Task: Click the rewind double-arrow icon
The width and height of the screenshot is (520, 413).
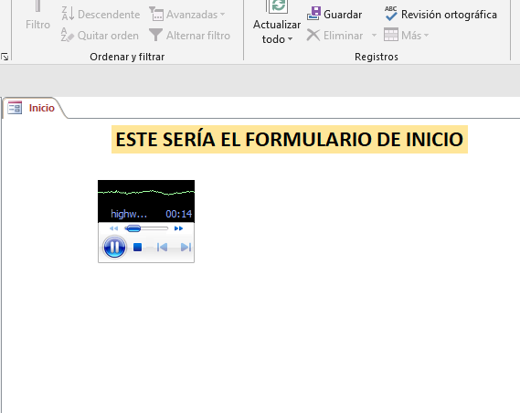Action: point(113,228)
